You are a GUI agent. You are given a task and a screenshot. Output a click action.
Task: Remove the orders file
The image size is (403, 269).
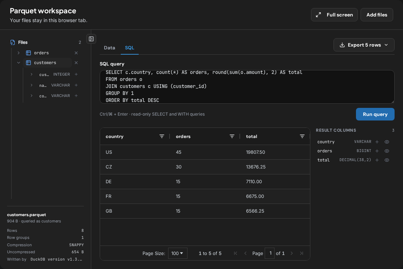[76, 53]
